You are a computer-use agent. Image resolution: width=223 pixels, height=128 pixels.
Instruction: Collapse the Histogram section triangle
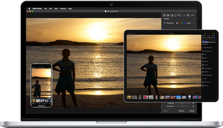165,23
